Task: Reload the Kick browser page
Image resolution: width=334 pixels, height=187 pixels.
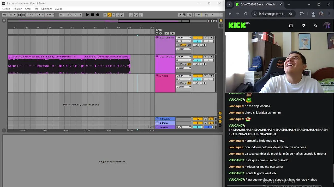Action: (x=246, y=14)
